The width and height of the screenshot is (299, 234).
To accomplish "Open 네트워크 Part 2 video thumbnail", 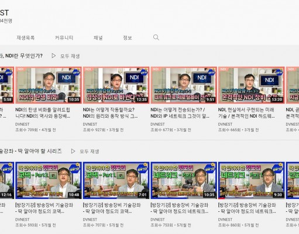I will [x=184, y=180].
